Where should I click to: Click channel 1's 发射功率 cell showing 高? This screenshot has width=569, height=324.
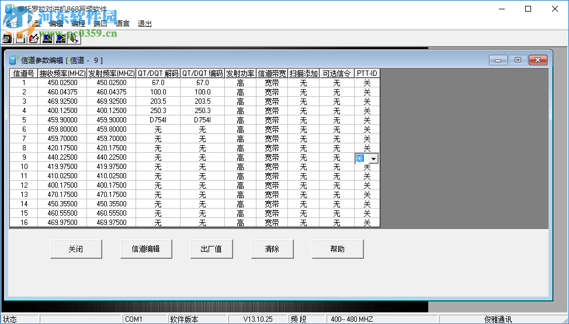(240, 83)
